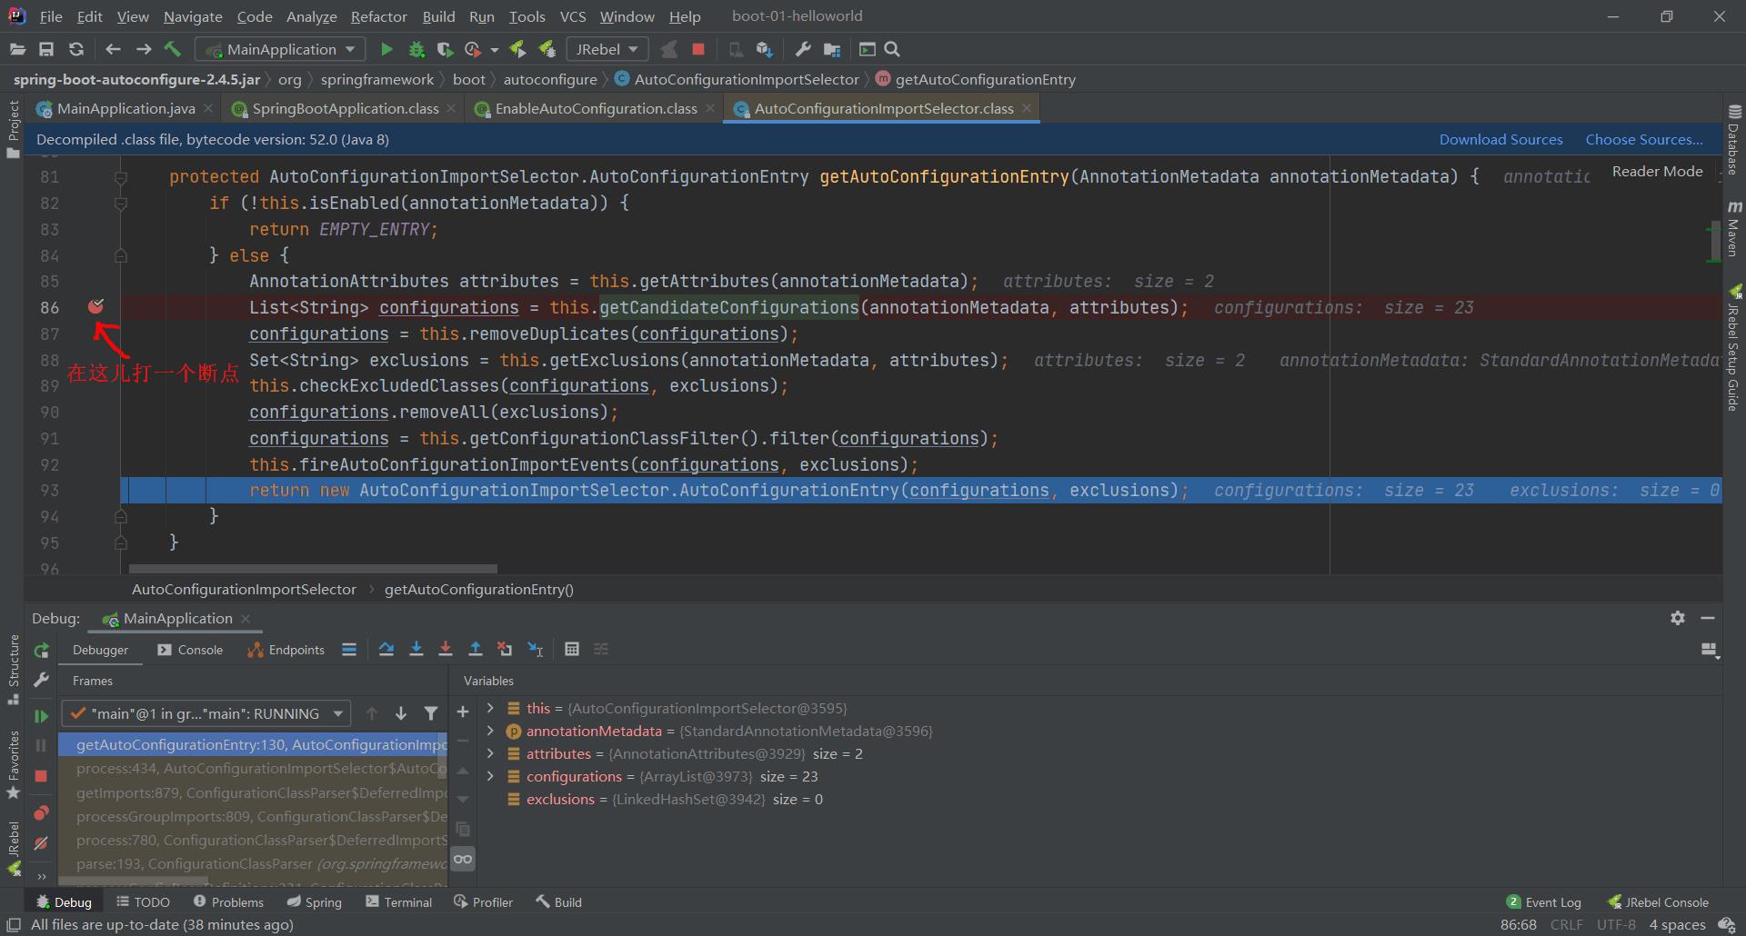Switch to MainApplication.java tab

(x=125, y=108)
